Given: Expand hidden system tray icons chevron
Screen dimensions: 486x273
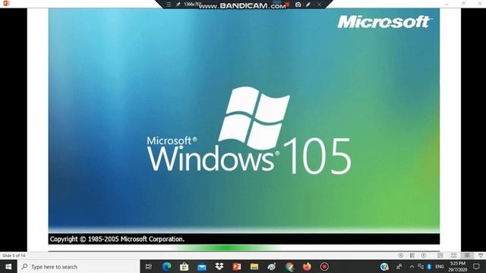Looking at the screenshot, I should pos(412,266).
